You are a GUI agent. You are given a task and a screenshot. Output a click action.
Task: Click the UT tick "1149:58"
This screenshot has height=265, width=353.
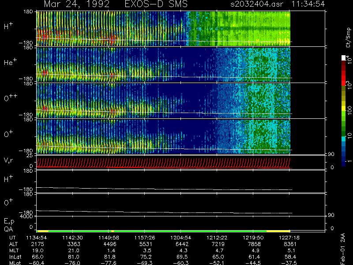tap(109, 238)
